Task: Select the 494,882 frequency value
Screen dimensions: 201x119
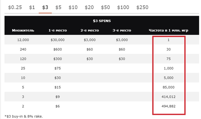Action: click(x=169, y=106)
